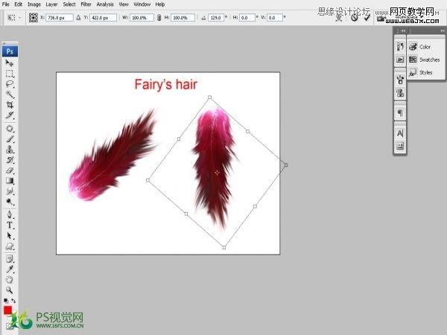Click the red foreground color swatch
Screen dimensions: 447x335
coord(7,309)
